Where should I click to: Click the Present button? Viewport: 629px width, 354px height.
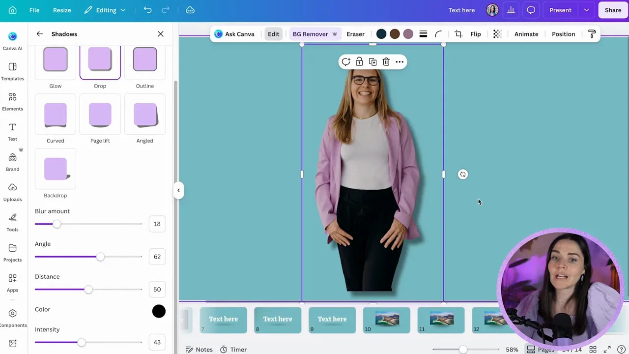560,10
